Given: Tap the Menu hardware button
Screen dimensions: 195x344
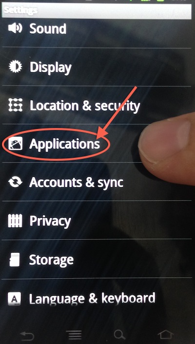Looking at the screenshot, I should [x=74, y=335].
